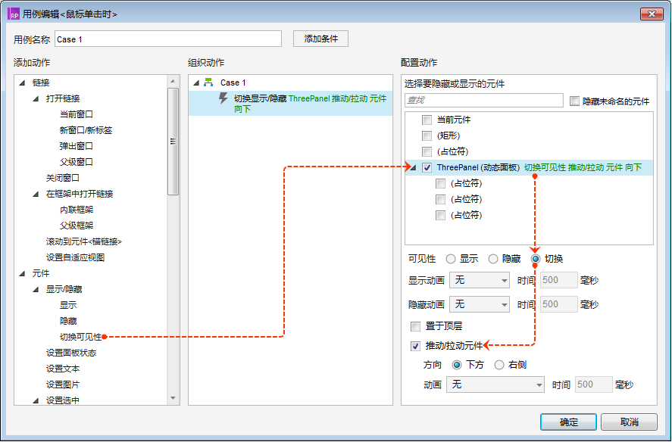Select the 设置文本 action
The image size is (672, 442).
click(63, 369)
